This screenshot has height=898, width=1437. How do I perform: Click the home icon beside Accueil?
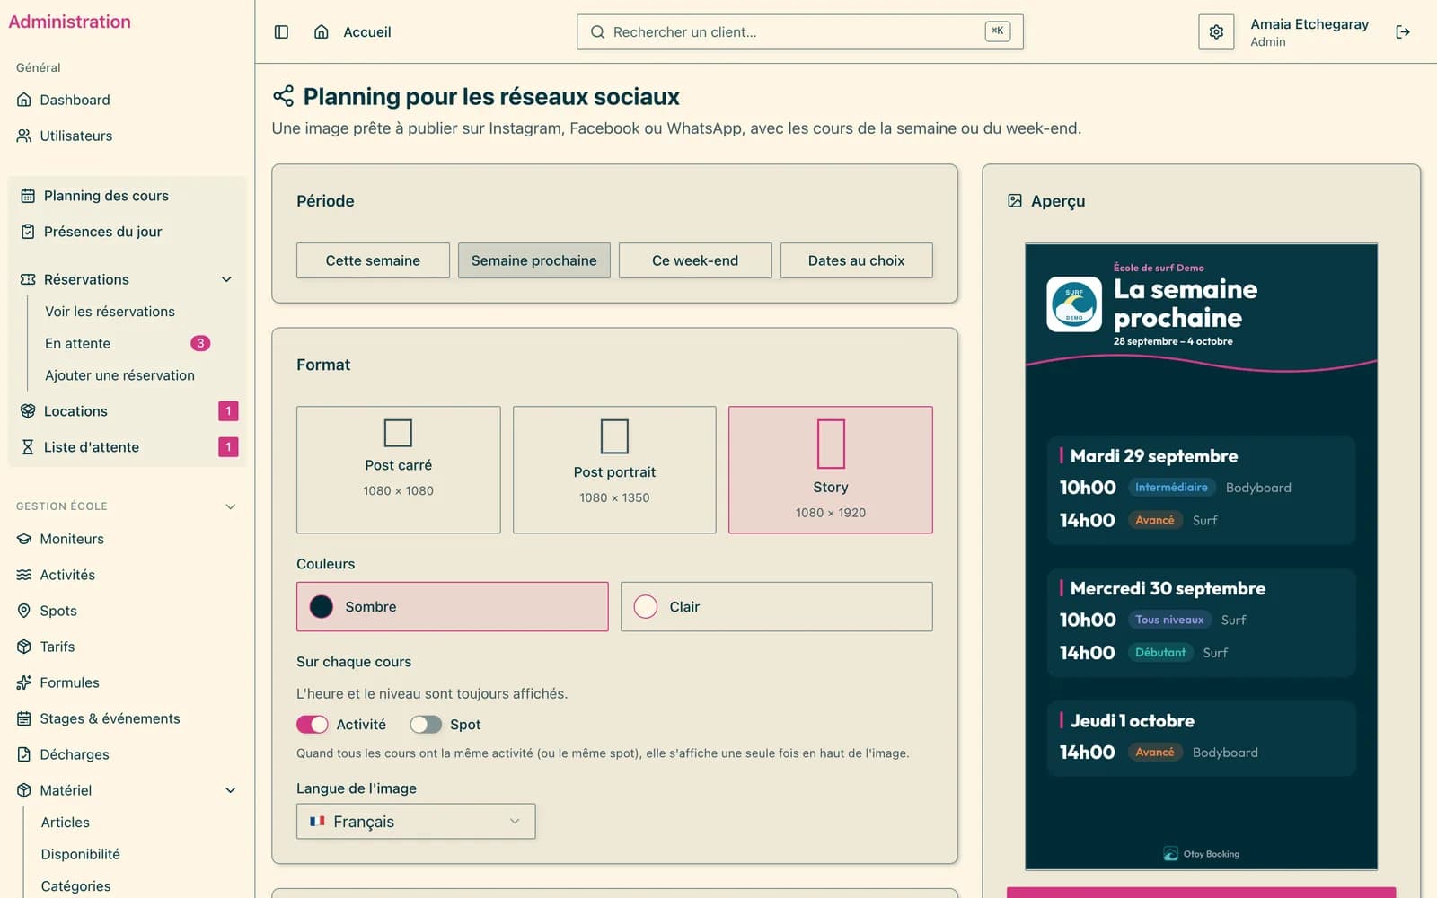321,32
